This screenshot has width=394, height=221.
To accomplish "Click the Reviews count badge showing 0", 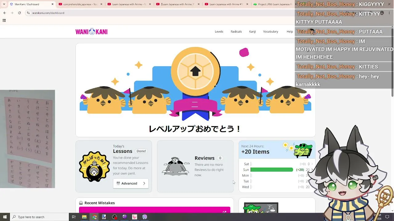I will click(220, 158).
